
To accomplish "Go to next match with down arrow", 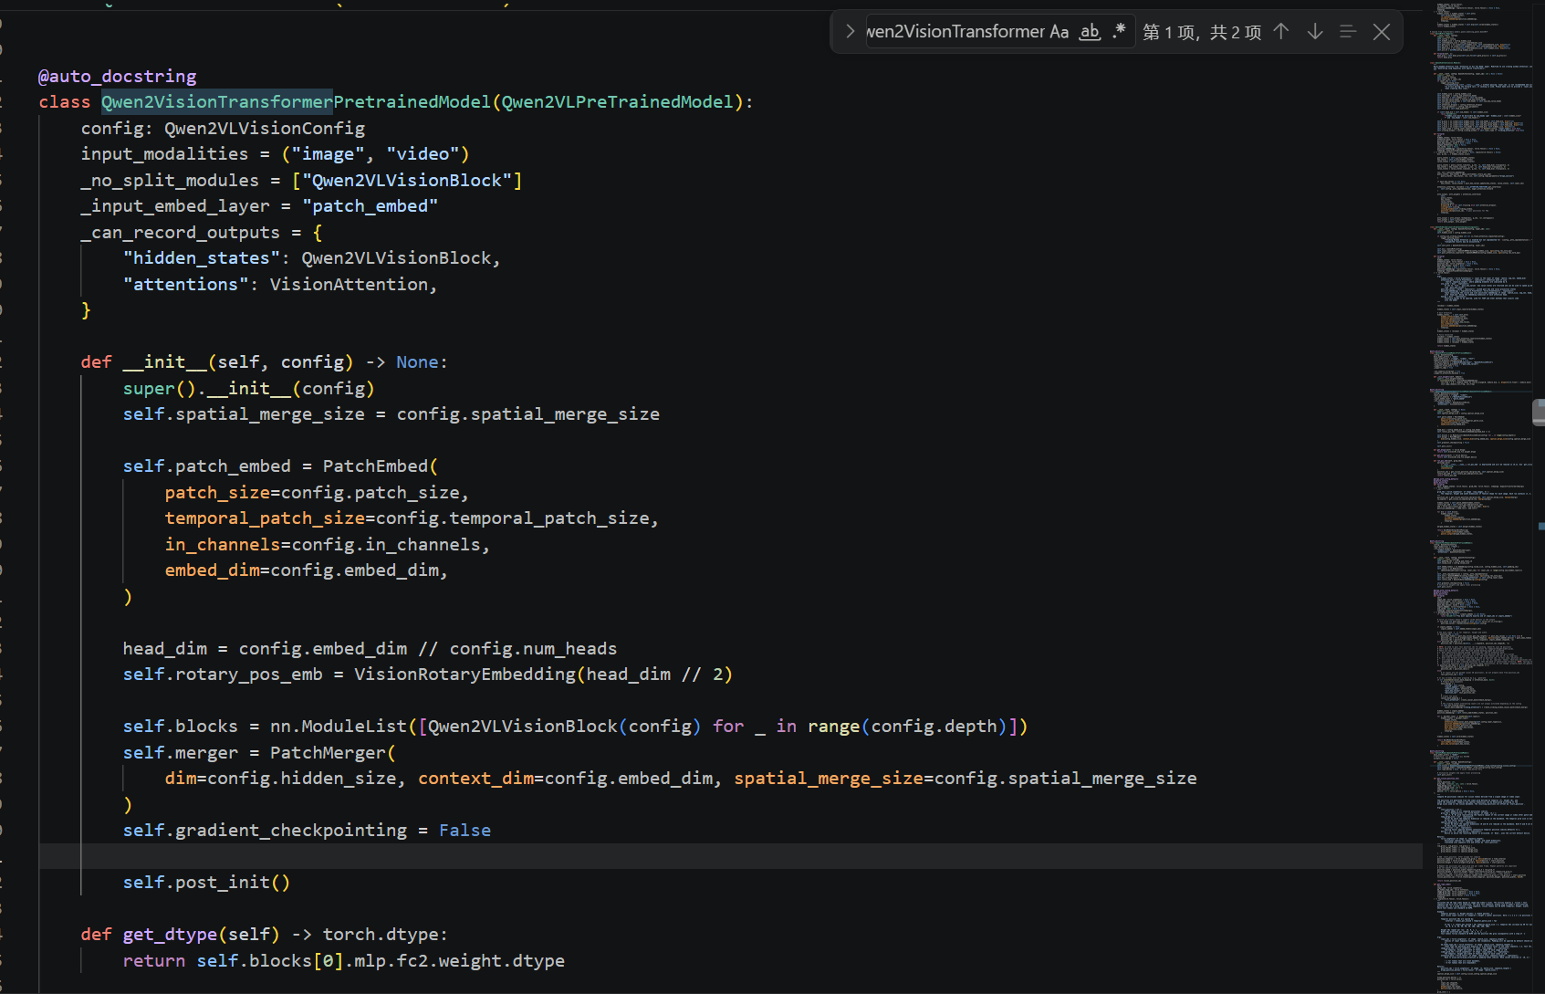I will click(1315, 32).
